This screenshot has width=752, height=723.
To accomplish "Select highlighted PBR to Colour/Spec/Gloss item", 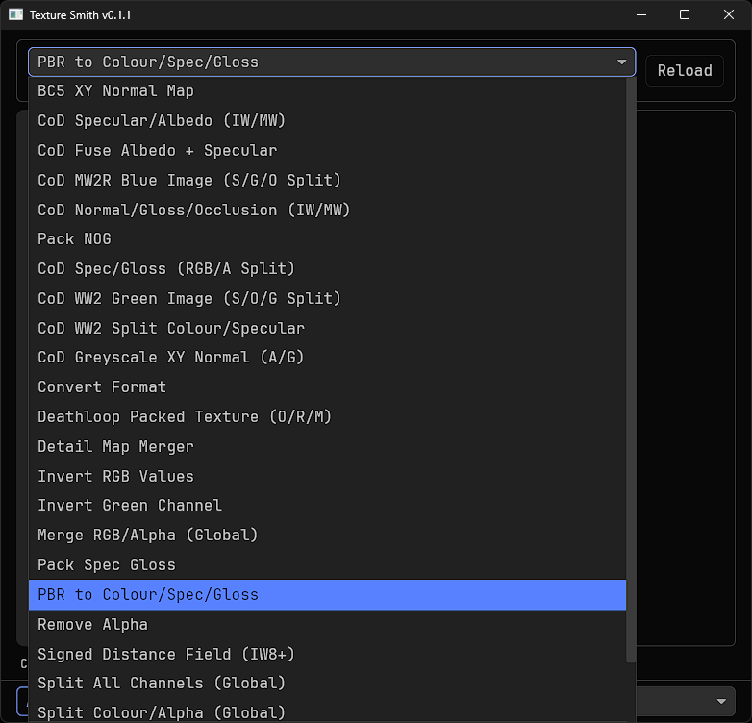I will point(327,595).
